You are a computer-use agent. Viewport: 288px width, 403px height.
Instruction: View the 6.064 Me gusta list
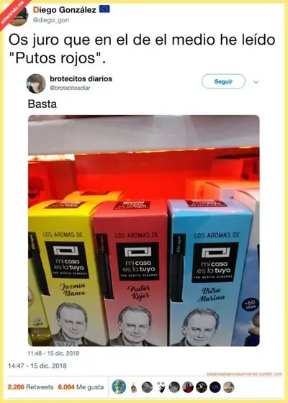pos(81,387)
